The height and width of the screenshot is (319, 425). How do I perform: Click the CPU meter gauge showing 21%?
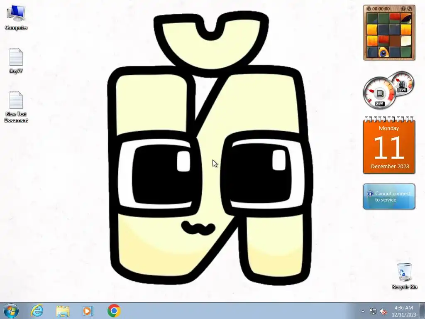(379, 93)
